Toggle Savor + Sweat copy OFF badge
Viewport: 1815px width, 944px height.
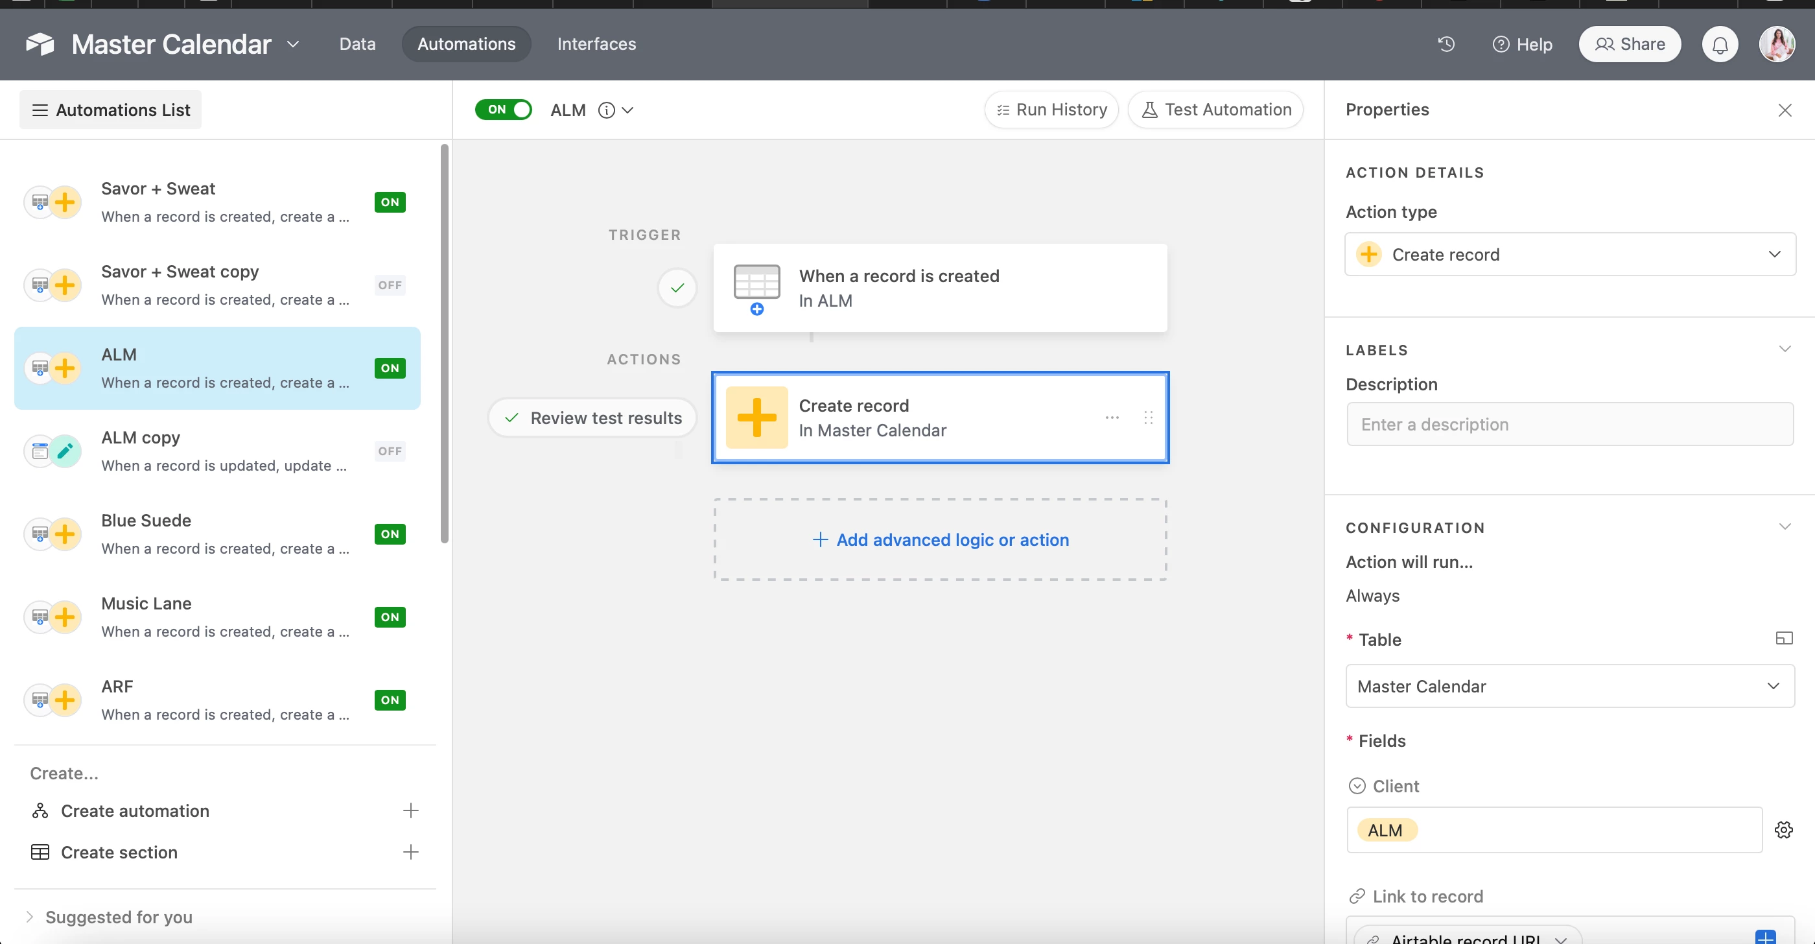coord(390,285)
